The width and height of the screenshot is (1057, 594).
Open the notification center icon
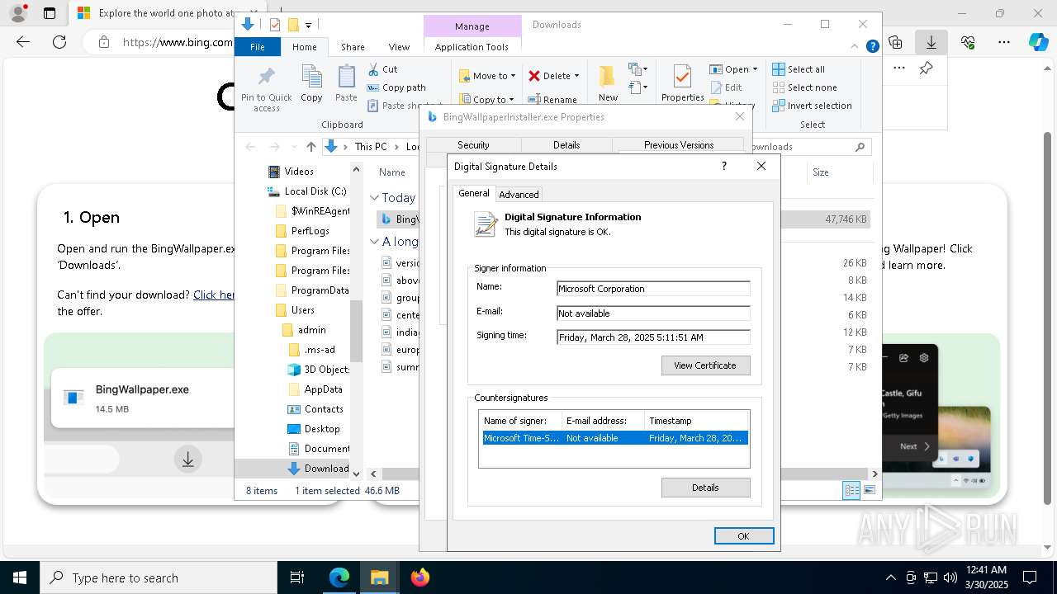coord(1030,577)
